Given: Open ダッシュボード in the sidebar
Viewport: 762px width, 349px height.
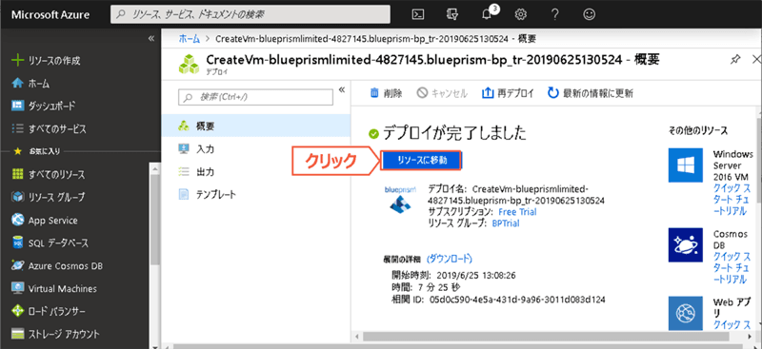Looking at the screenshot, I should point(43,106).
